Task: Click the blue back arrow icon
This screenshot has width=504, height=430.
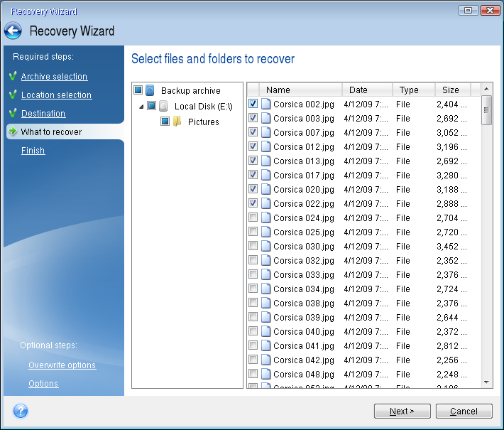Action: [x=13, y=31]
